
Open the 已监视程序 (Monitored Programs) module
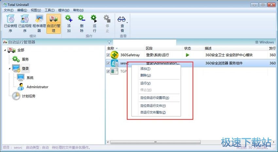tap(25, 24)
